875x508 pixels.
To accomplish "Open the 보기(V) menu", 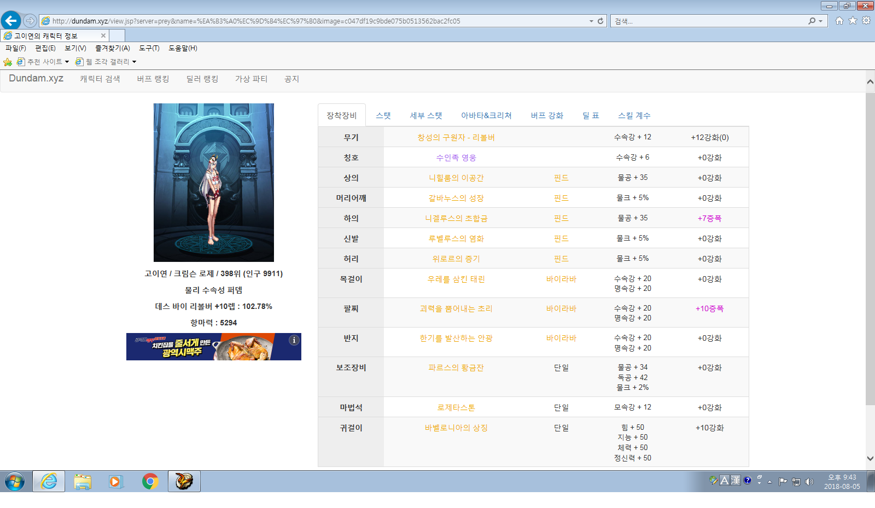I will tap(75, 48).
